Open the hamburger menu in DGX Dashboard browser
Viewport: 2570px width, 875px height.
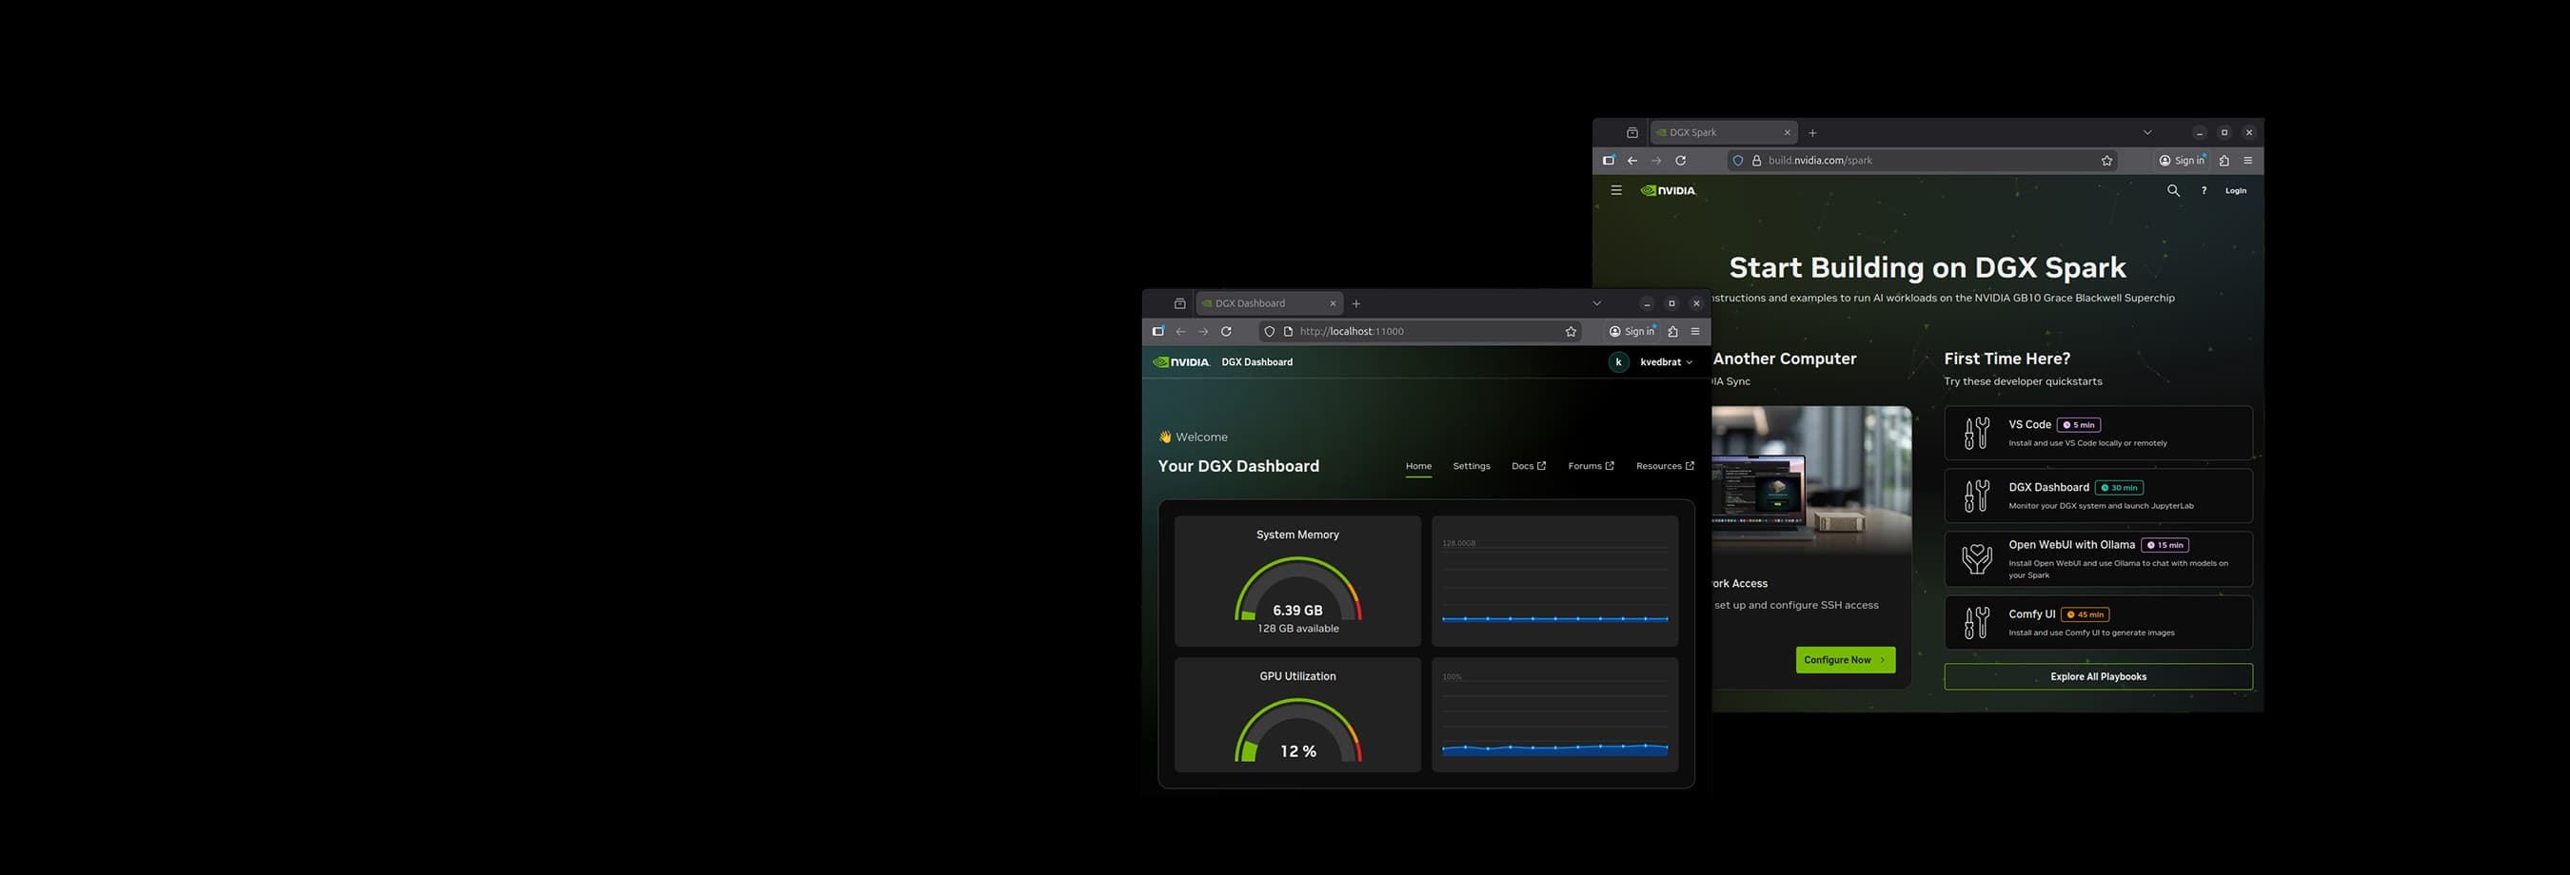(x=1695, y=332)
